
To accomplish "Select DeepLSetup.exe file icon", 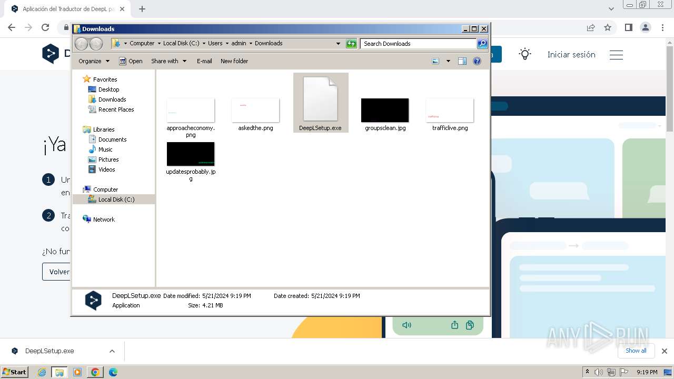I will click(x=320, y=98).
